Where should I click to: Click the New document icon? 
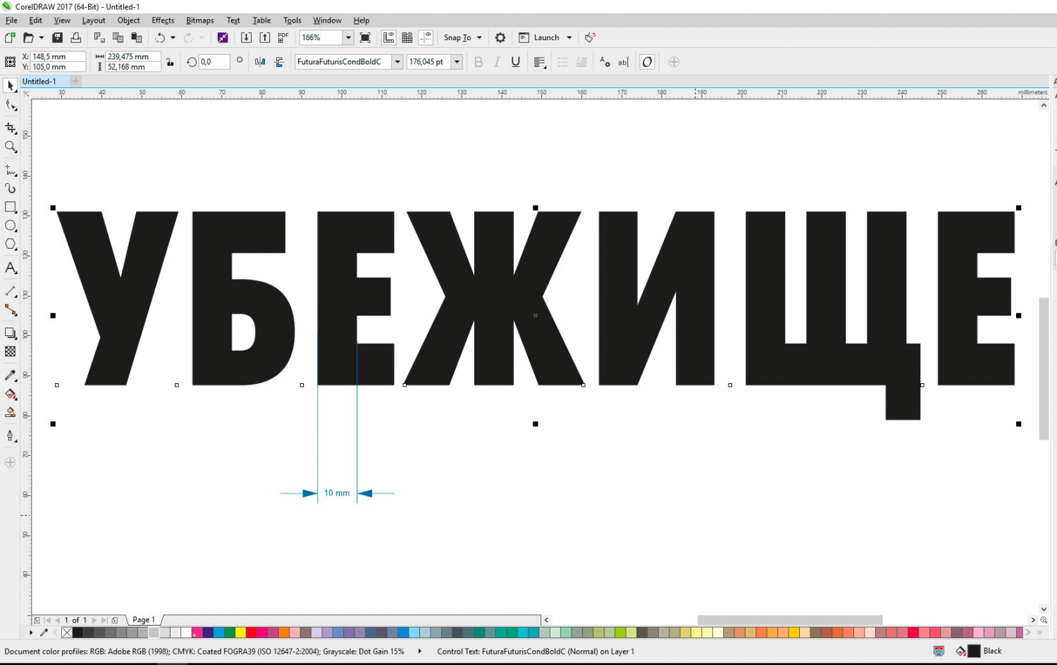pyautogui.click(x=10, y=37)
